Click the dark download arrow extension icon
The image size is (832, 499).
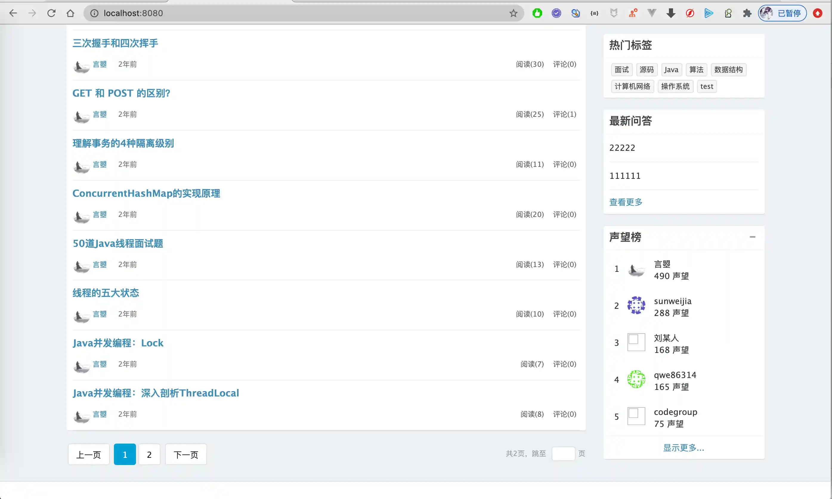point(671,13)
